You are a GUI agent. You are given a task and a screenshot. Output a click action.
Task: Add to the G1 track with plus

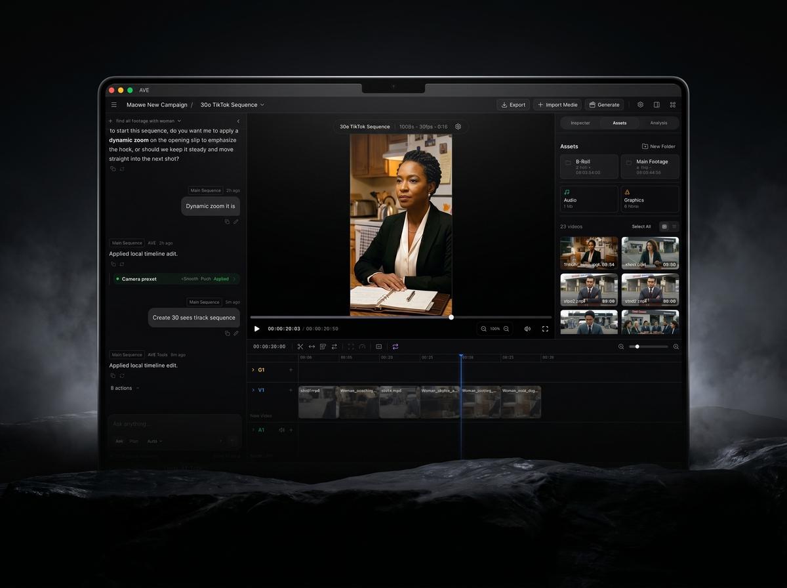point(291,369)
